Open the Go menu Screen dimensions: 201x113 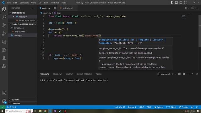pyautogui.click(x=40, y=3)
